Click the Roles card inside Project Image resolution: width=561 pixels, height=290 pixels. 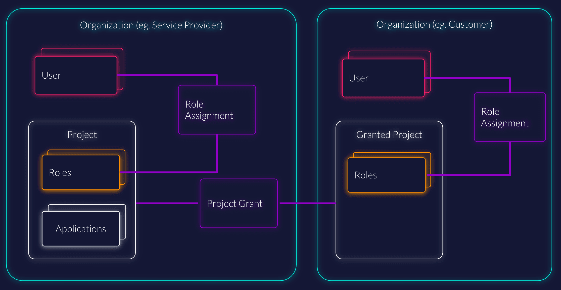80,172
